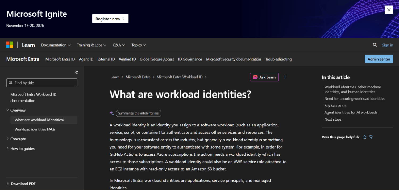Screen dimensions: 399x190
Task: Click the Microsoft Ignite banner title
Action: [x=37, y=14]
